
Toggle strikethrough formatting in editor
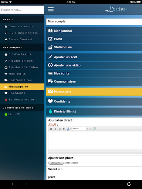pos(64,129)
